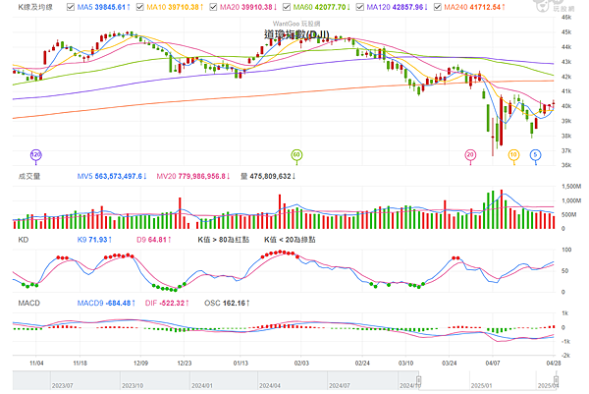The image size is (589, 394).
Task: Click the MACD panel title
Action: (x=28, y=303)
